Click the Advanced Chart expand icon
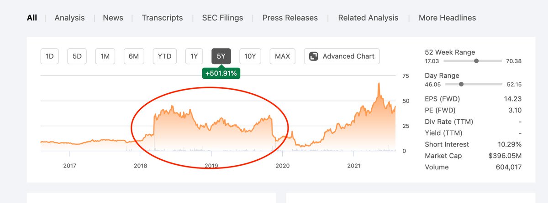This screenshot has height=203, width=548. (313, 56)
